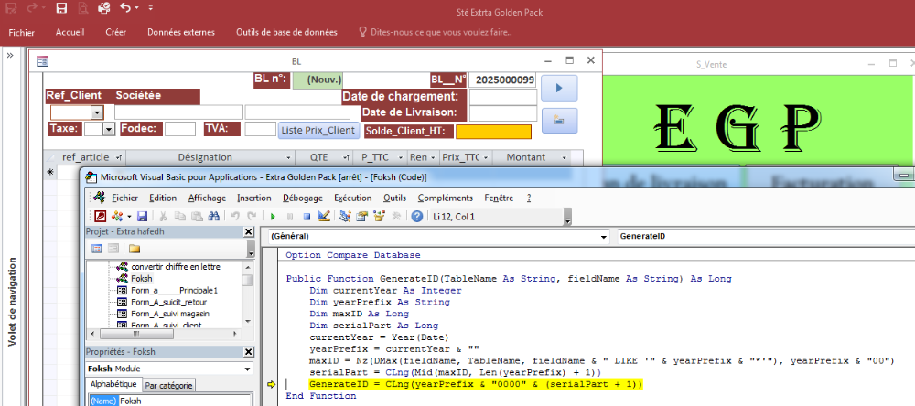Open VBA Help question mark icon
The width and height of the screenshot is (915, 406).
[x=417, y=217]
